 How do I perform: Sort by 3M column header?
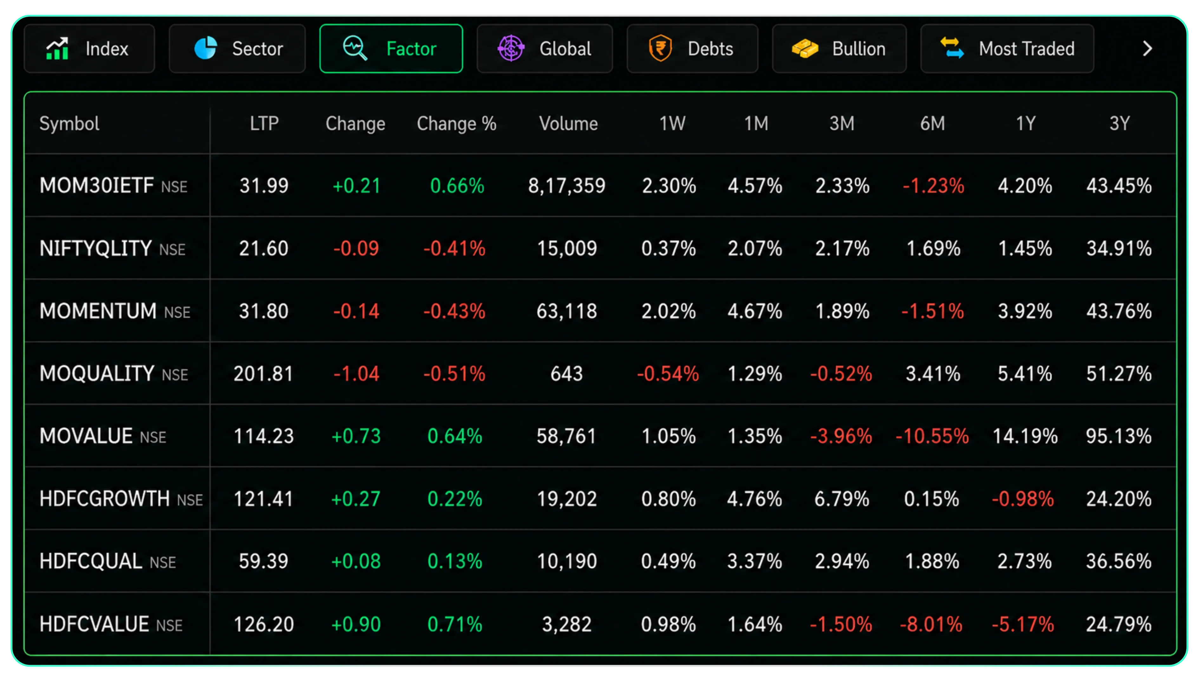(842, 124)
